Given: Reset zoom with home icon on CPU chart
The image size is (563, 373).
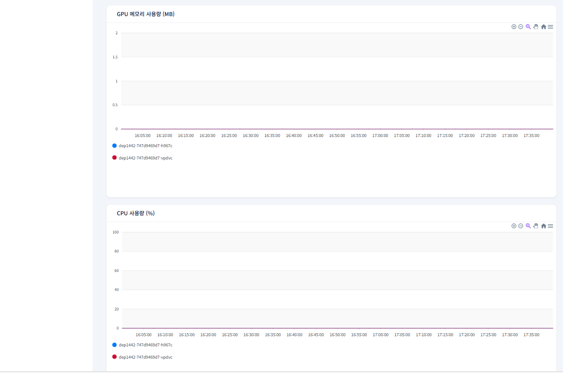Looking at the screenshot, I should (x=544, y=226).
